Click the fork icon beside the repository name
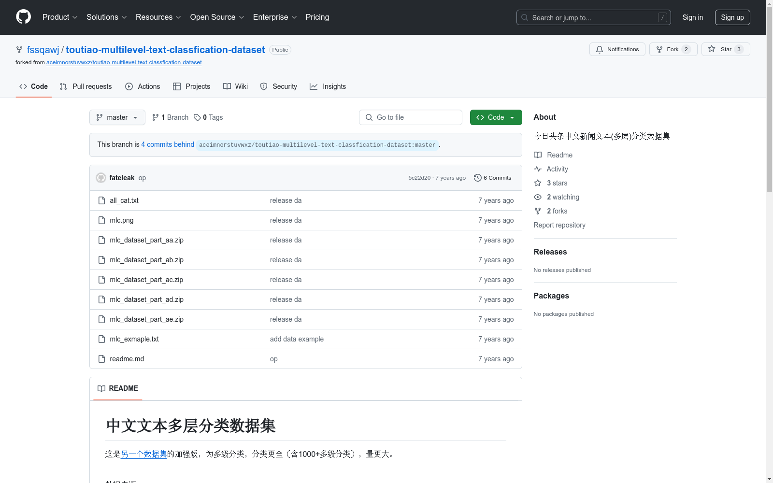Screen dimensions: 773x483 19,50
